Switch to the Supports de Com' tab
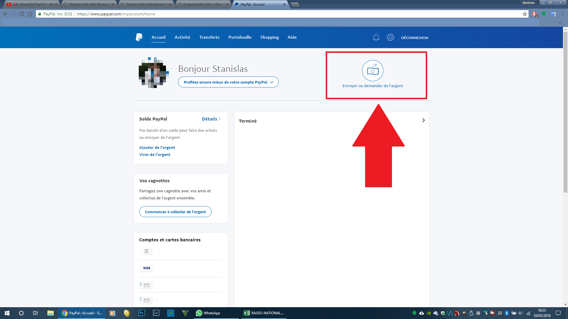The width and height of the screenshot is (568, 319). click(x=203, y=4)
